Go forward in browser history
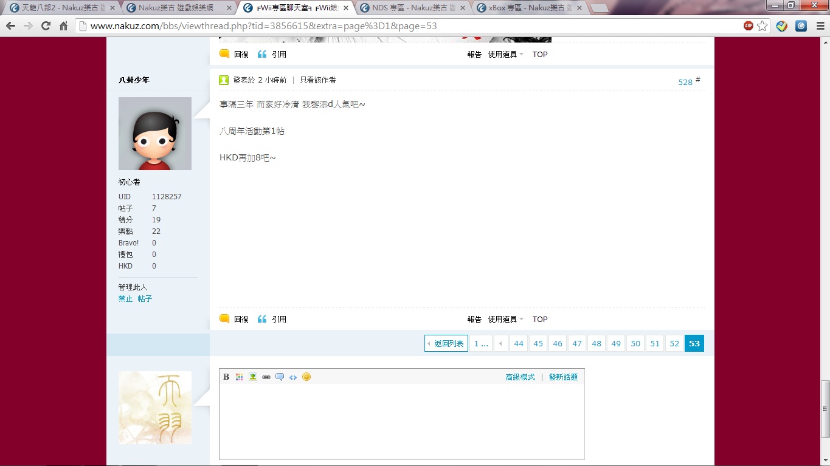 coord(28,26)
